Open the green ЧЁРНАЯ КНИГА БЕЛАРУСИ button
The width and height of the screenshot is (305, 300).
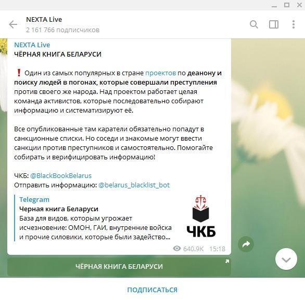pyautogui.click(x=119, y=266)
